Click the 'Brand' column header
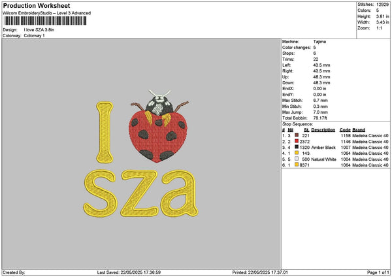The width and height of the screenshot is (392, 277). point(359,130)
